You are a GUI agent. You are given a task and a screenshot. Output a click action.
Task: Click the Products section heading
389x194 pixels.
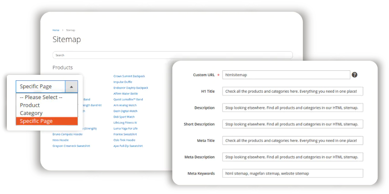tap(62, 68)
